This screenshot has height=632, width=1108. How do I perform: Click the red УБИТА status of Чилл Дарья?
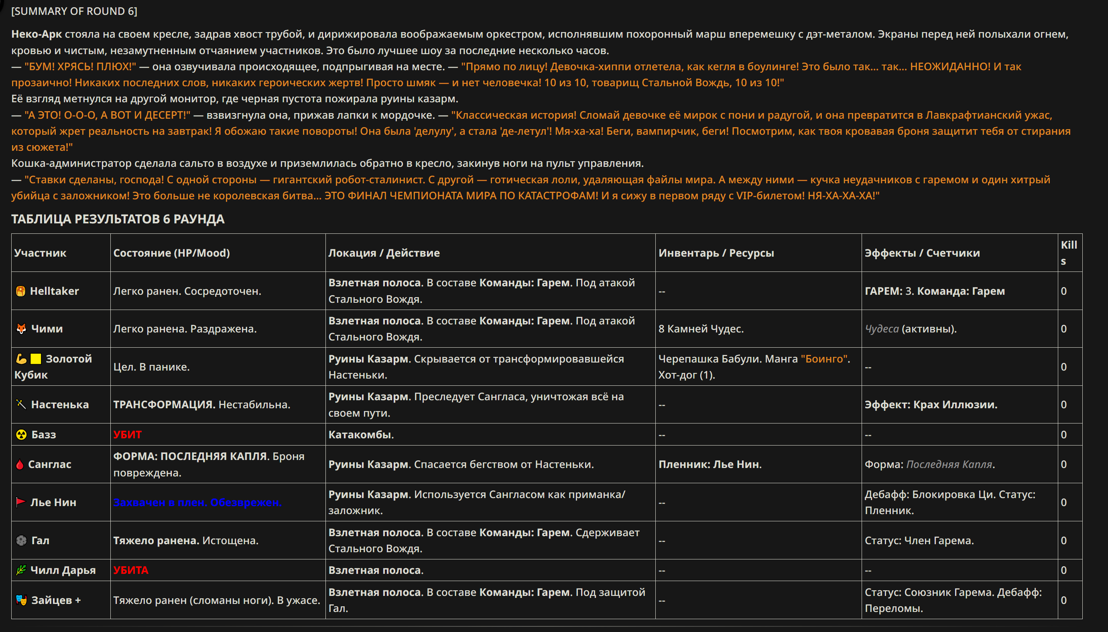tap(131, 570)
